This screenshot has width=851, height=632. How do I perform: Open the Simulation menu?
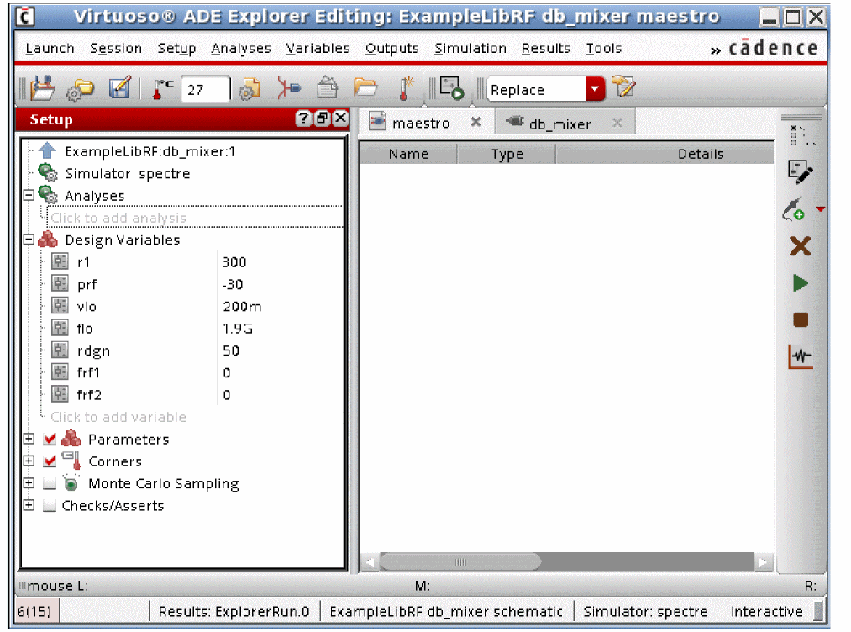(x=470, y=48)
